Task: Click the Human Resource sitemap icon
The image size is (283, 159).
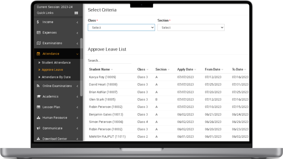Action: [x=38, y=118]
